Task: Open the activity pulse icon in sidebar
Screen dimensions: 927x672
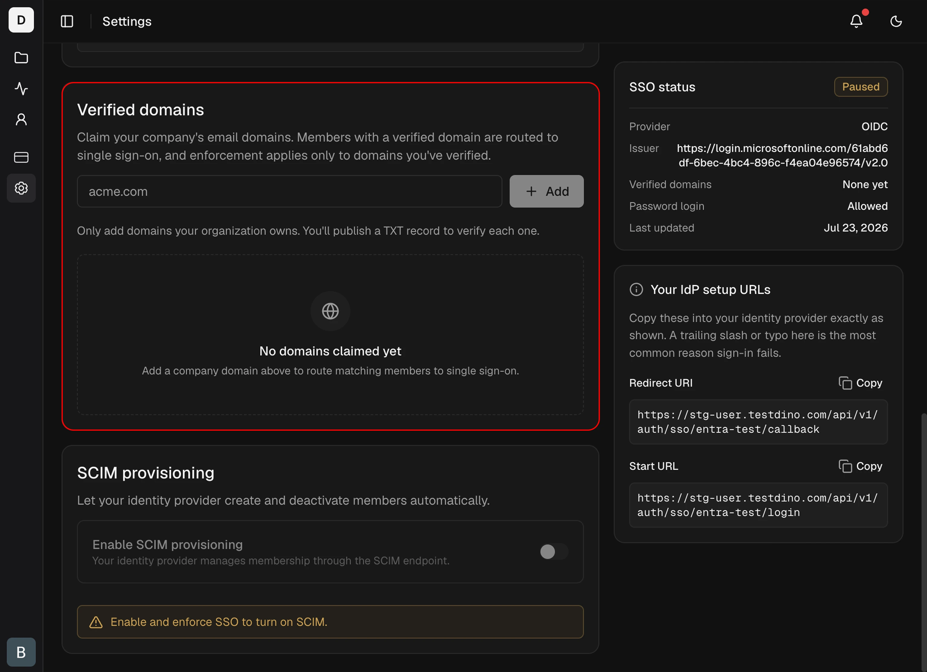Action: tap(21, 89)
